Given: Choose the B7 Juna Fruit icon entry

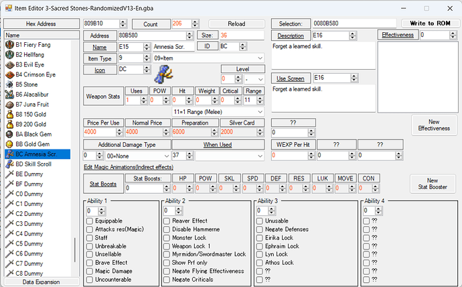Looking at the screenshot, I should (x=9, y=105).
